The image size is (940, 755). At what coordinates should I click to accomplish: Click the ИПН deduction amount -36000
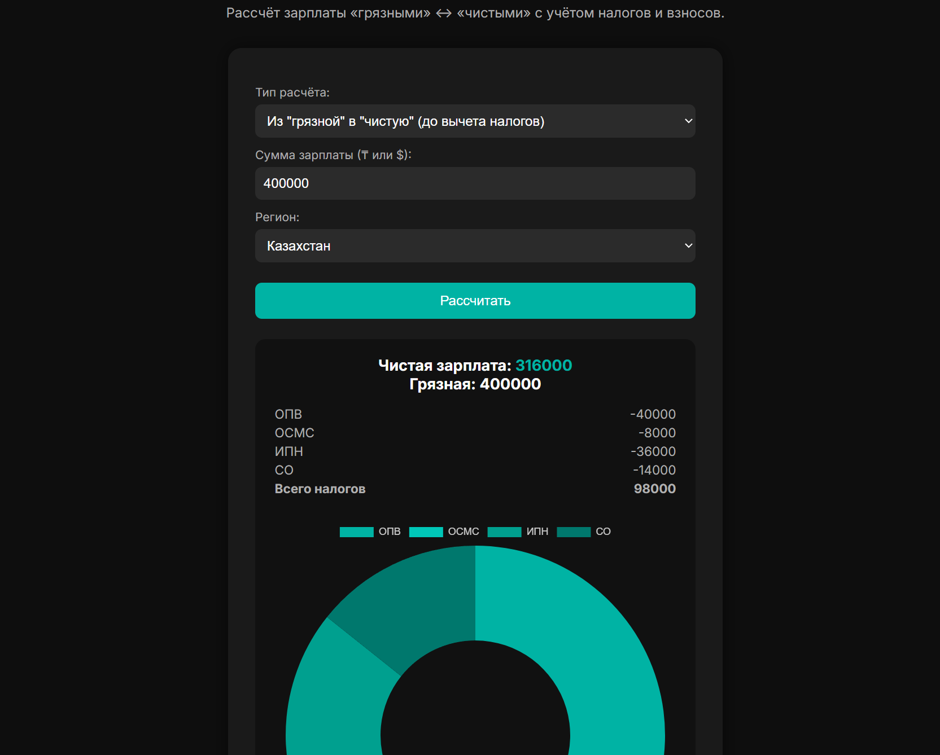[655, 451]
